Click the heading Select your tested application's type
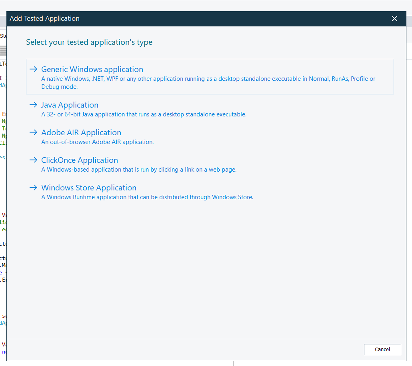This screenshot has height=366, width=412. tap(89, 42)
